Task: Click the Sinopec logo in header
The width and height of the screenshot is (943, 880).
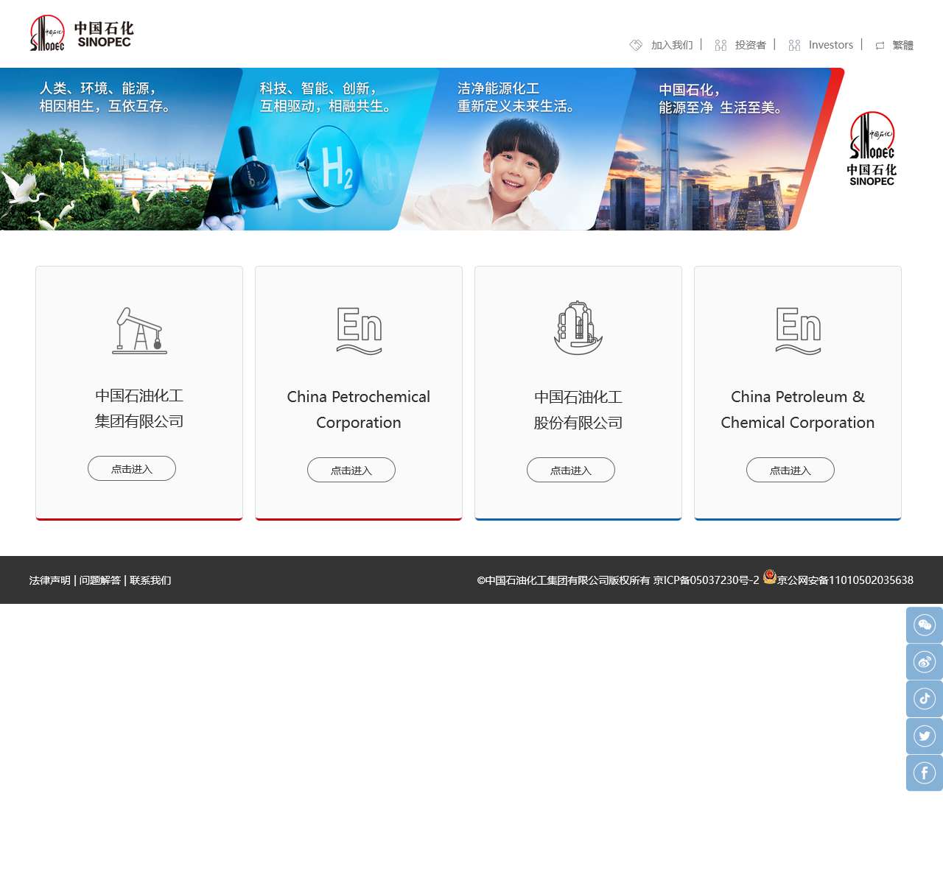Action: point(82,34)
